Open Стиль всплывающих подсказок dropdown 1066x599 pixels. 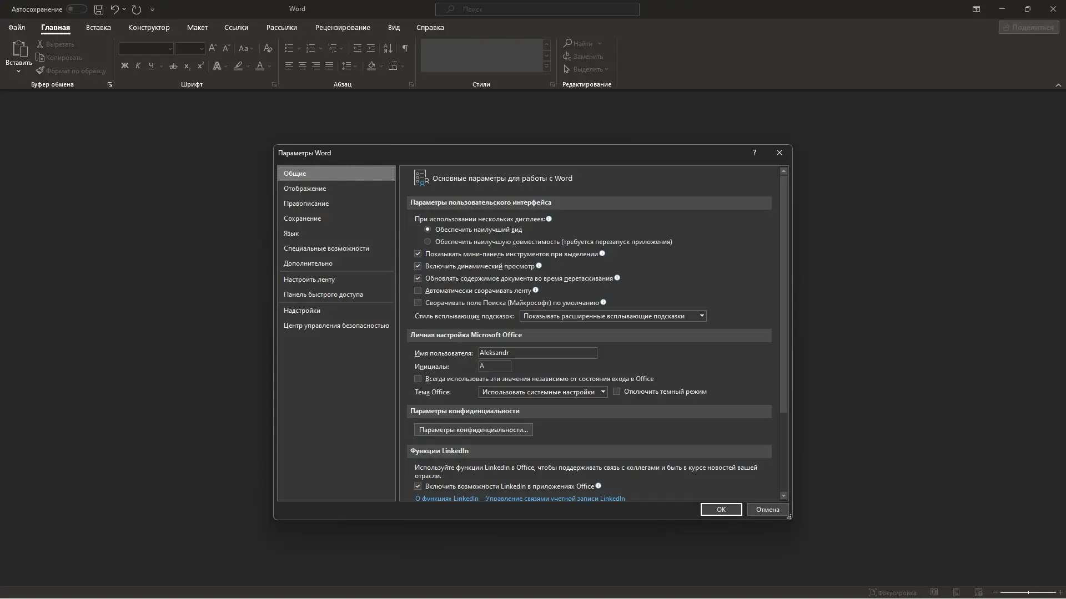tap(613, 316)
